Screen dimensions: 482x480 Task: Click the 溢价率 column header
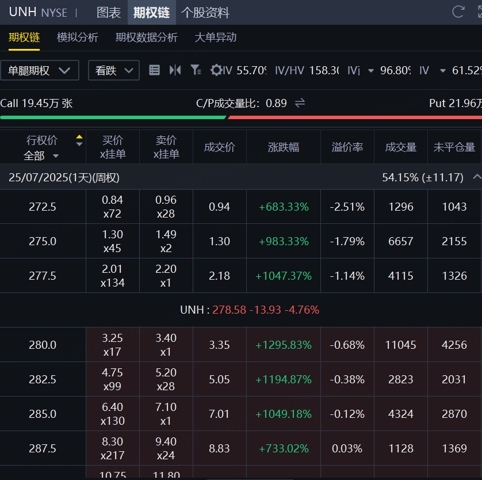click(347, 147)
